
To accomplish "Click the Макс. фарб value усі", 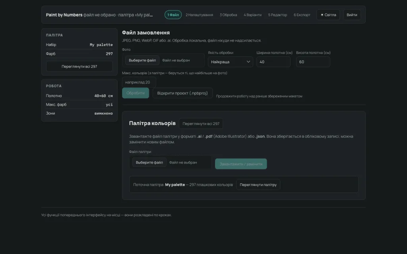I will (x=109, y=105).
